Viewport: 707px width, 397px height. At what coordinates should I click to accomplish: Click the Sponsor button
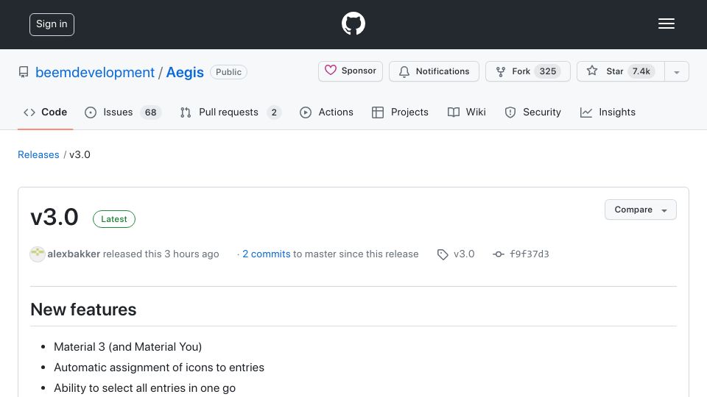[351, 71]
